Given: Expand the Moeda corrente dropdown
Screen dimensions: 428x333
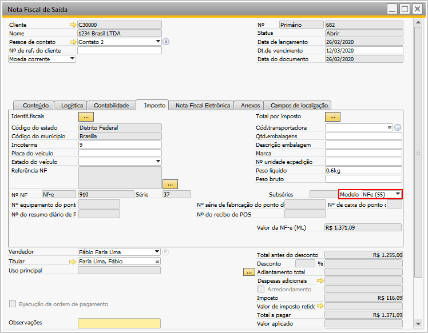Looking at the screenshot, I should [x=72, y=59].
